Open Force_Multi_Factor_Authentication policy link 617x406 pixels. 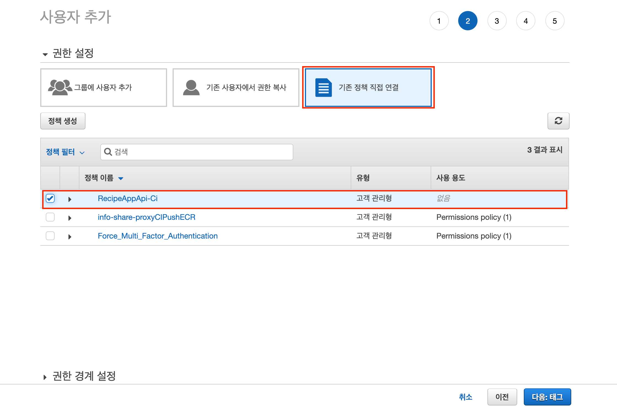pos(158,236)
